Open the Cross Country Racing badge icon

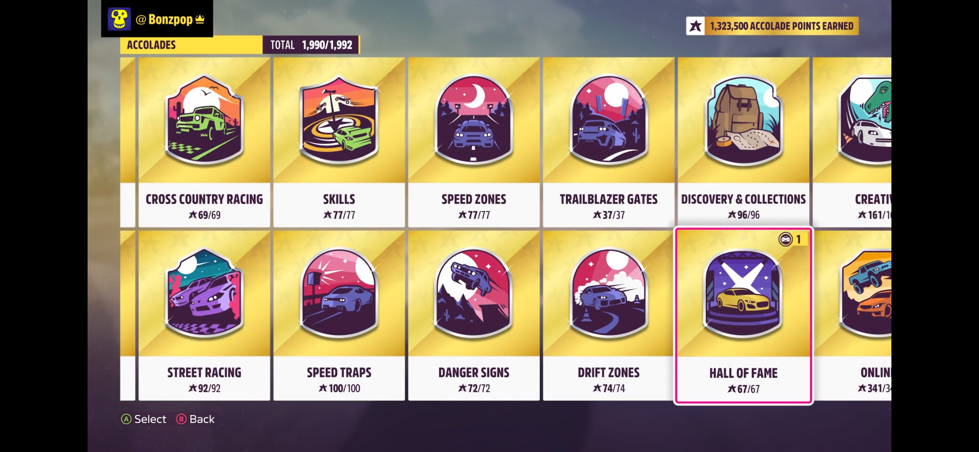tap(204, 120)
